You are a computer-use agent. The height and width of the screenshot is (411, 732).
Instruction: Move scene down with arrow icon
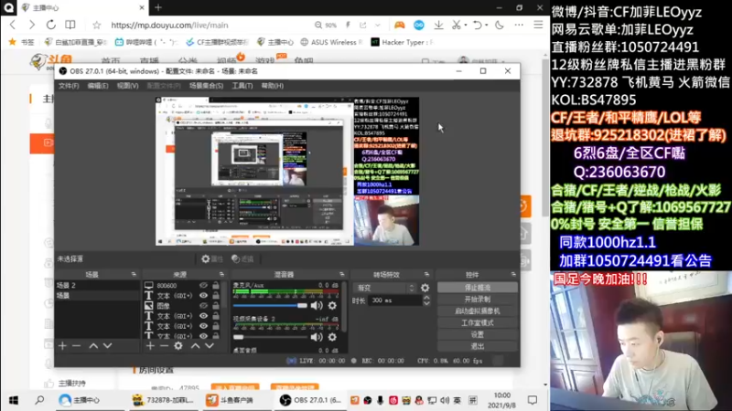tap(107, 346)
